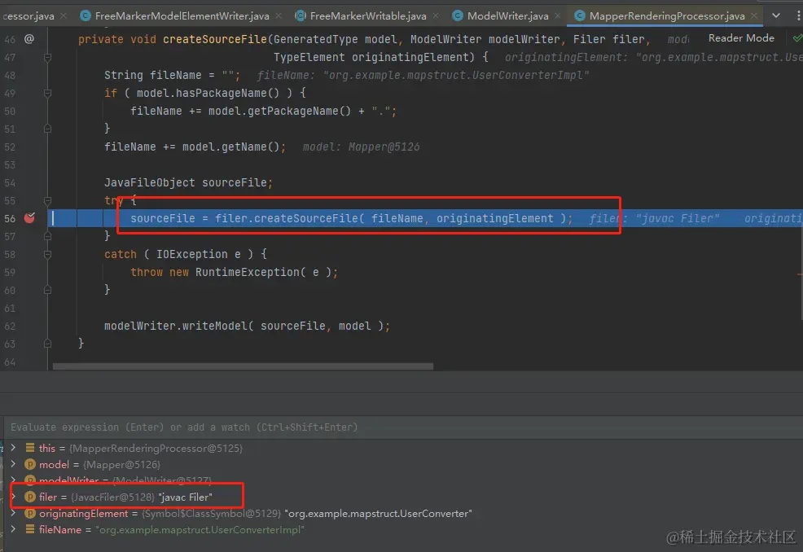Click the parameter icon beside 'originatingElement'
Screen dimensions: 803x552
tap(29, 513)
